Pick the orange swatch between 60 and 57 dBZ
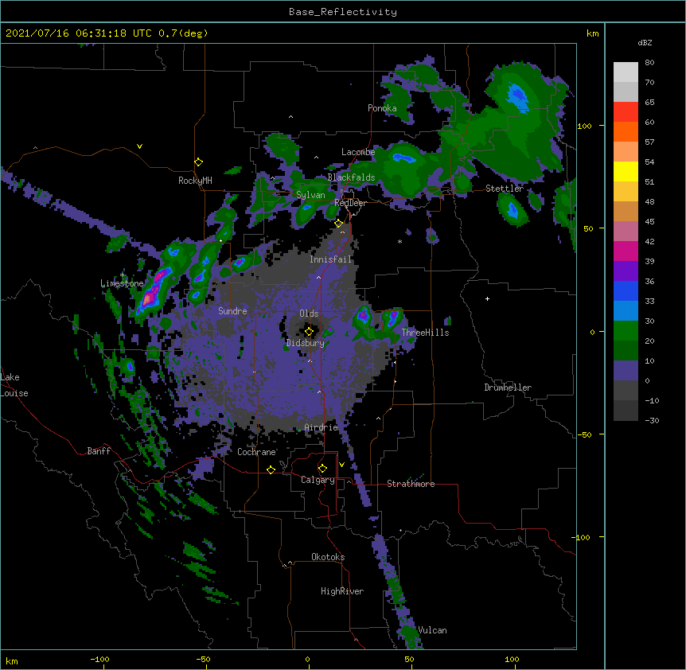This screenshot has width=686, height=670. [626, 131]
